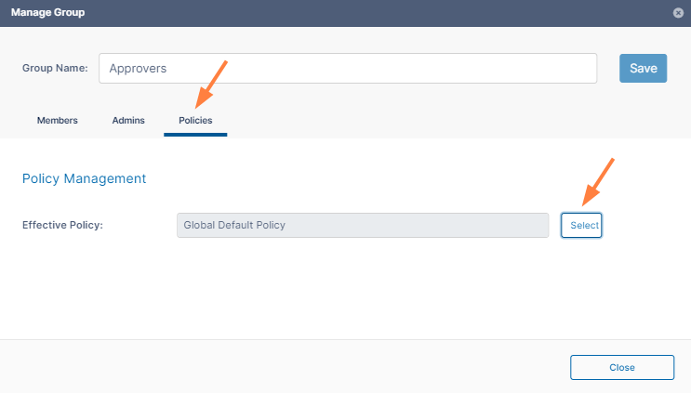Click the Effective Policy label
This screenshot has height=393, width=691.
62,225
